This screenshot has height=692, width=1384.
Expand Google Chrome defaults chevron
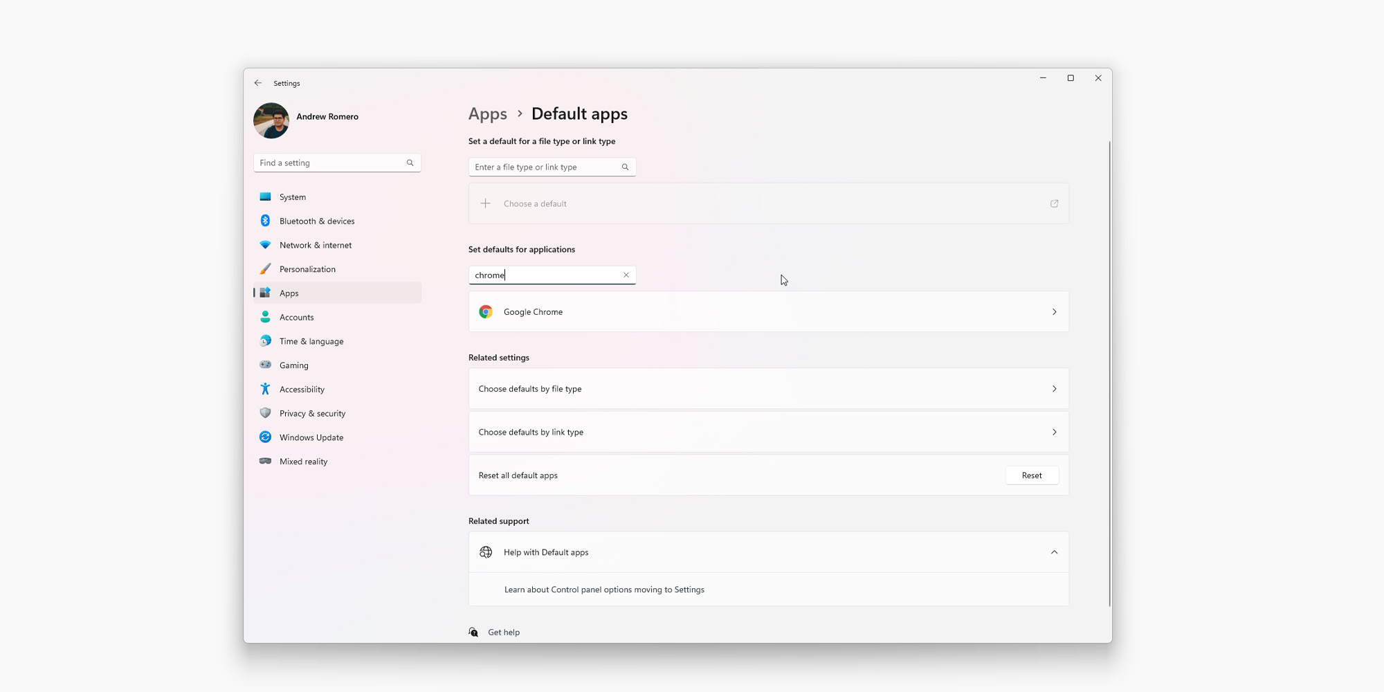pos(1054,312)
